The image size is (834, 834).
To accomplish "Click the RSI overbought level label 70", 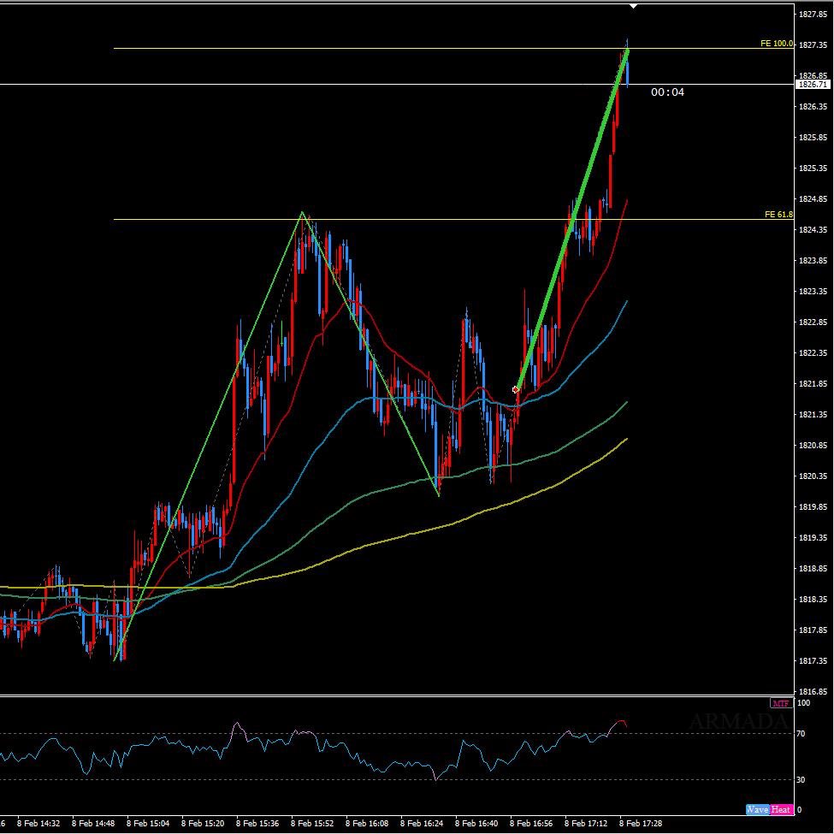I will 801,734.
